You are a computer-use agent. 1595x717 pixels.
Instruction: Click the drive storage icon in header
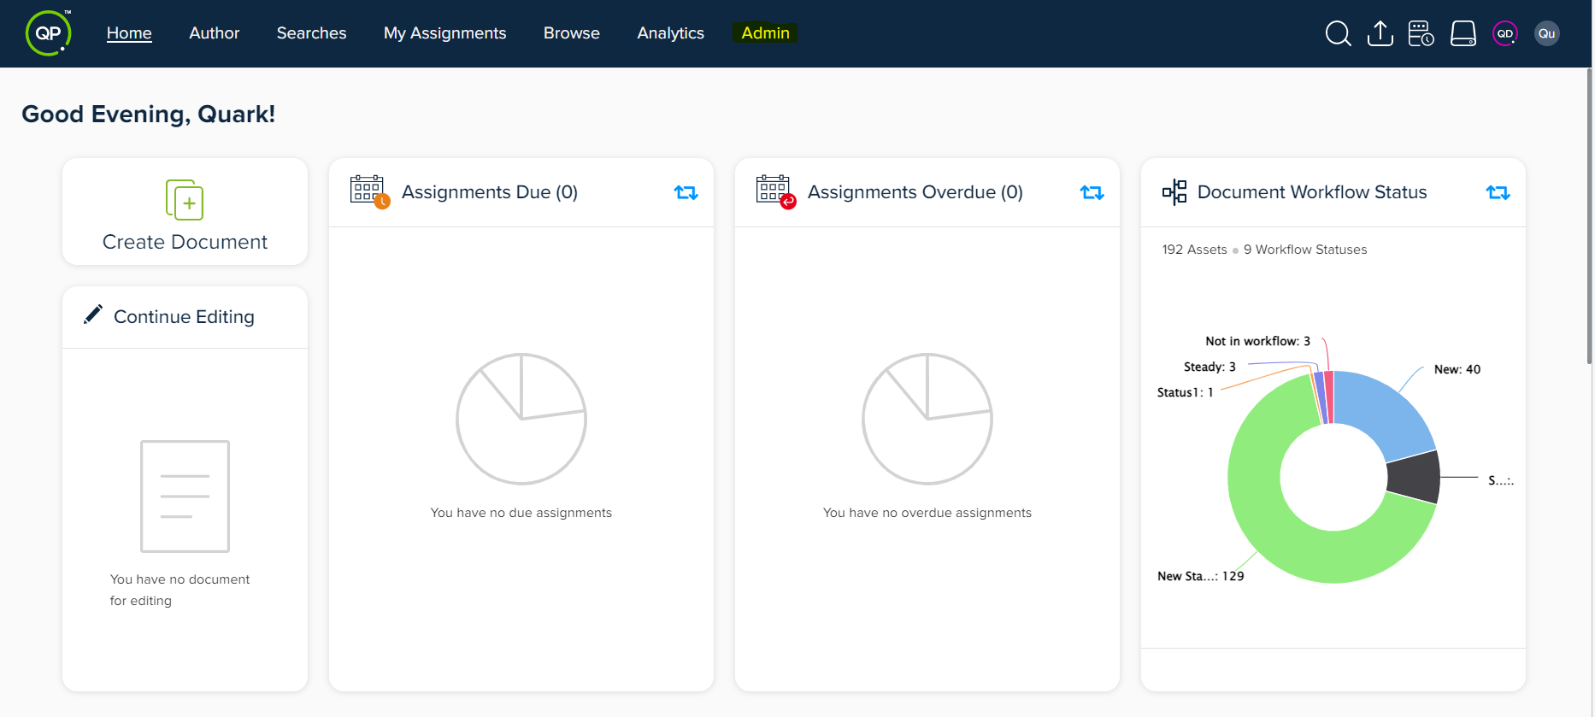pyautogui.click(x=1463, y=33)
